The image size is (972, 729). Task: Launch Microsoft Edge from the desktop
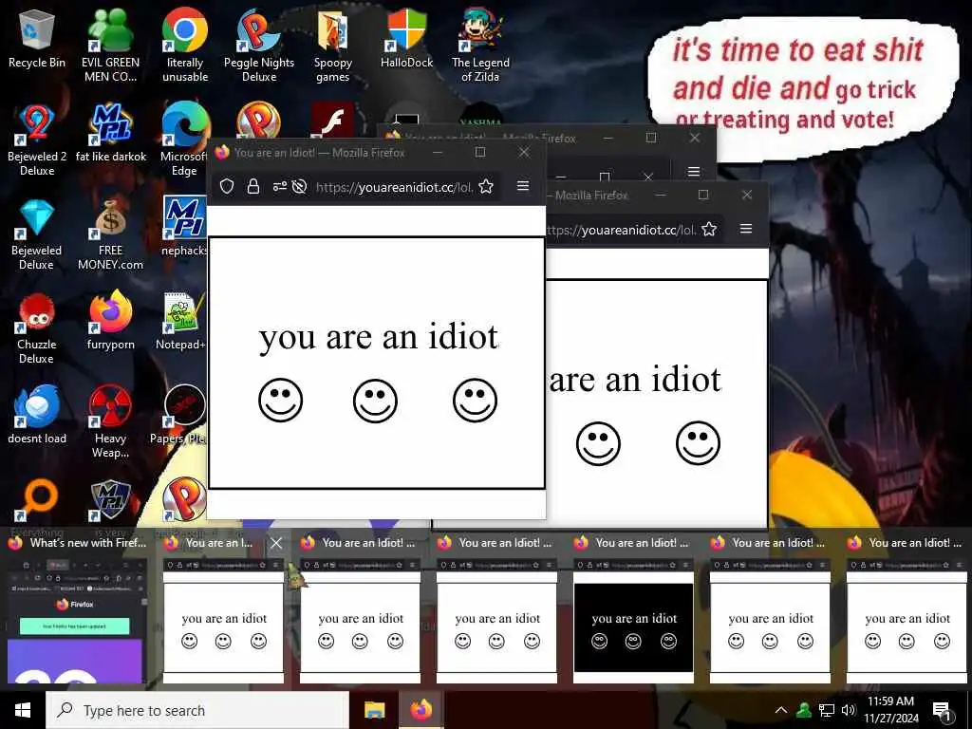[183, 140]
